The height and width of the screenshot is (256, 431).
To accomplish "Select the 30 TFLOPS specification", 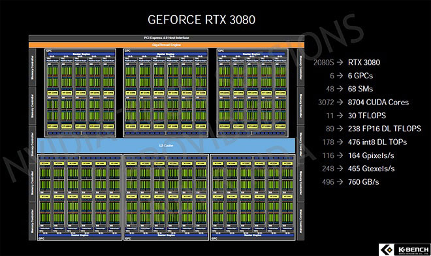I will click(x=367, y=116).
